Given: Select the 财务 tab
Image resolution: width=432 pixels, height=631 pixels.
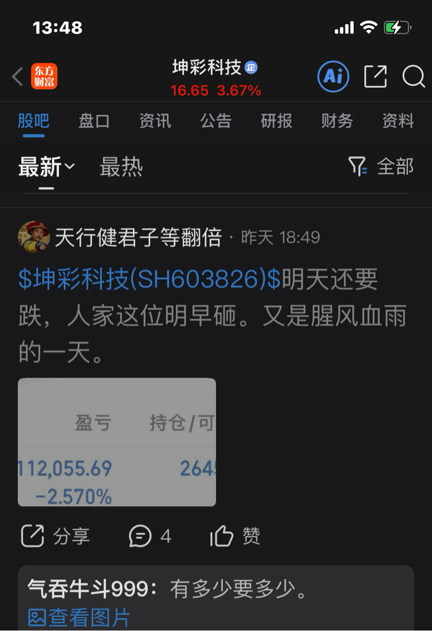Looking at the screenshot, I should pyautogui.click(x=337, y=121).
